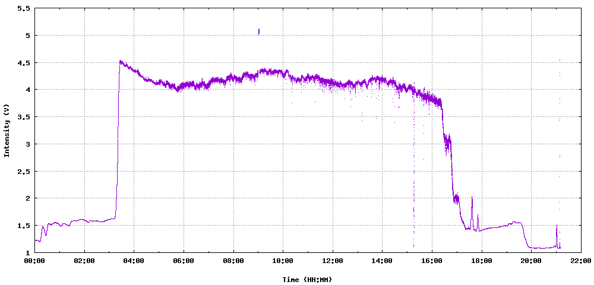Click the x-axis label '02:00'
The image size is (594, 285).
(84, 261)
